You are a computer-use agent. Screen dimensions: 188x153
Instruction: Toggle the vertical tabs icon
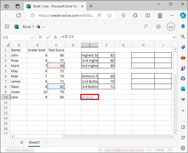tap(17, 6)
